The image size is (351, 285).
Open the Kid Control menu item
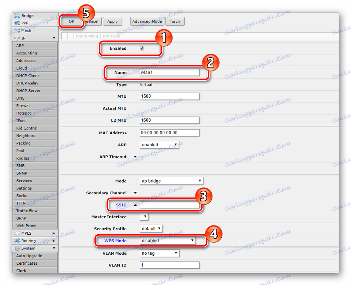[35, 128]
